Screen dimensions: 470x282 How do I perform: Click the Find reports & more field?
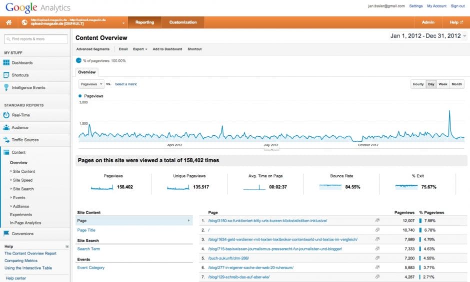[x=35, y=39]
